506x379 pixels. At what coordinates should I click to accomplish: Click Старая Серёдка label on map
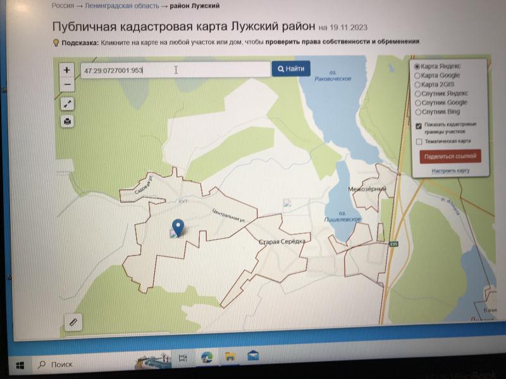point(282,241)
